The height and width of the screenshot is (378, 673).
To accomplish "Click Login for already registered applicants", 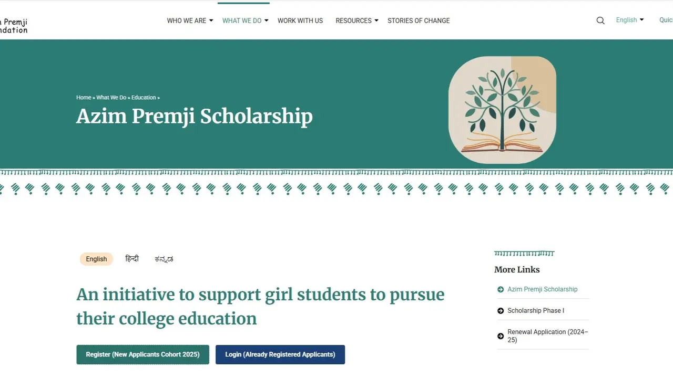I will click(x=280, y=354).
